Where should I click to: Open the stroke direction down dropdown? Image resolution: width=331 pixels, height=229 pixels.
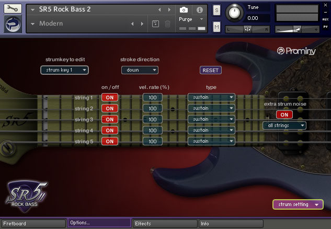click(139, 70)
